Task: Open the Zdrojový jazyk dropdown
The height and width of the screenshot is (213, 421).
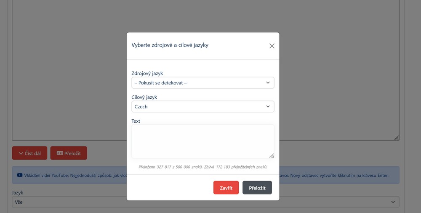Action: [203, 83]
